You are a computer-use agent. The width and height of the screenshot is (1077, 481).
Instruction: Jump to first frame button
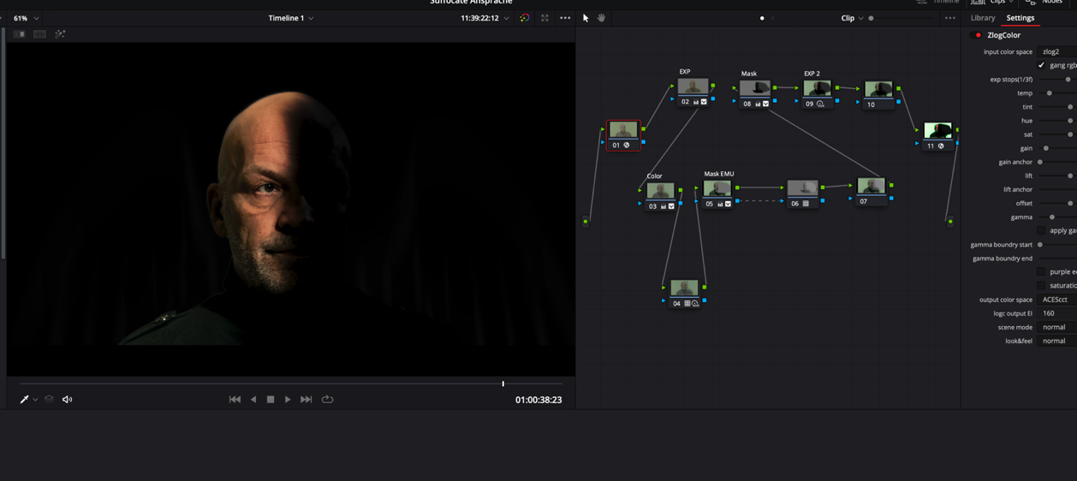[x=235, y=400]
